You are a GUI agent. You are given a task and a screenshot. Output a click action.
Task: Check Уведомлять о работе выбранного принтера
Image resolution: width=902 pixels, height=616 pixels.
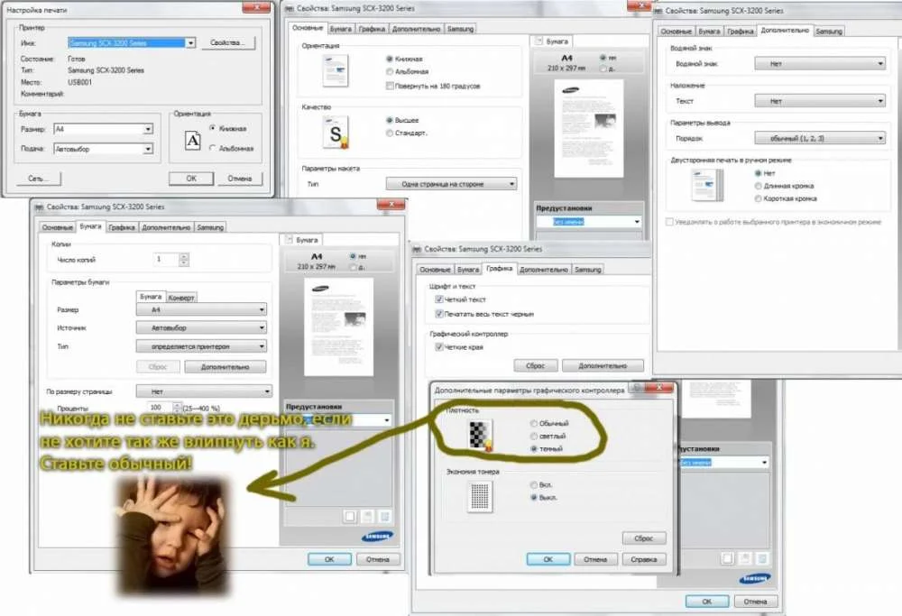point(669,222)
